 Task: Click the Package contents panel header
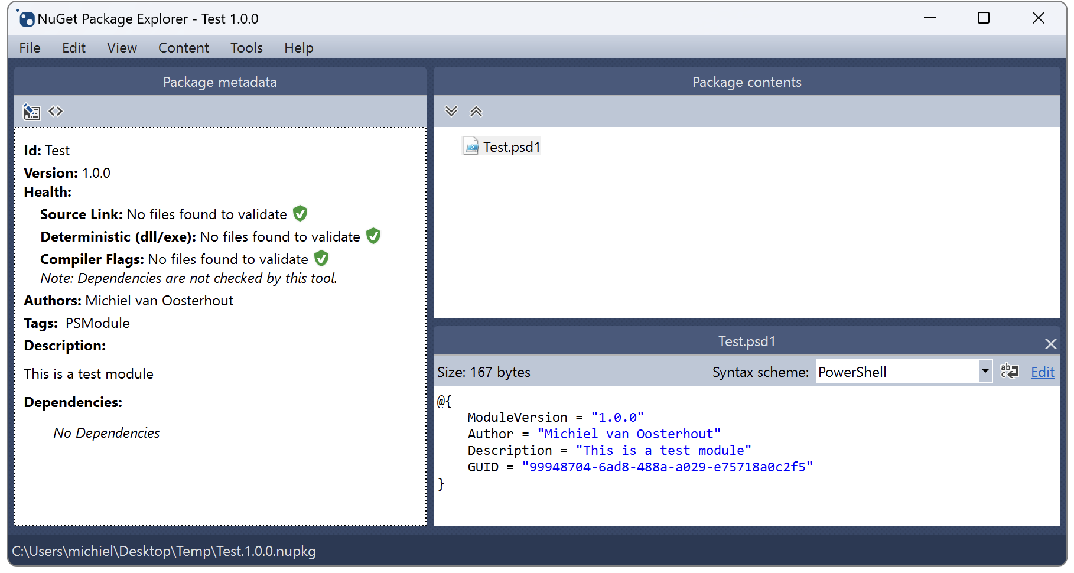(x=747, y=82)
